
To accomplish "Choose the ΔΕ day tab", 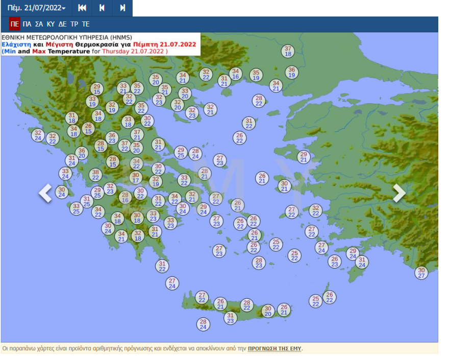I will coord(62,24).
